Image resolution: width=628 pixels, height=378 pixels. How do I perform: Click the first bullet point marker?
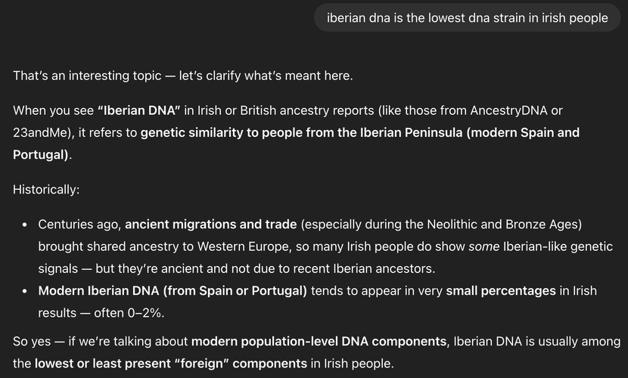click(25, 225)
